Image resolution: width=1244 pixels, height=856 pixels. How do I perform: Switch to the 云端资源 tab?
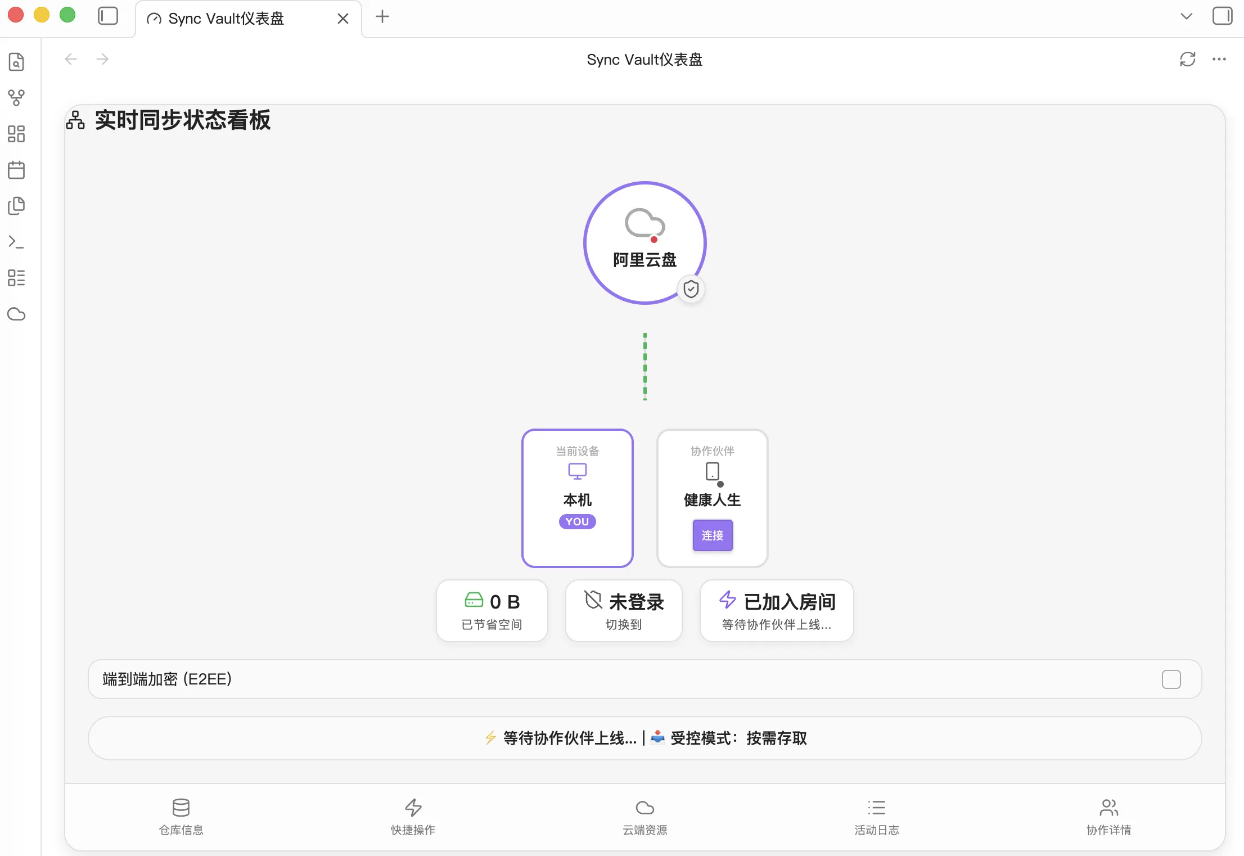coord(645,817)
